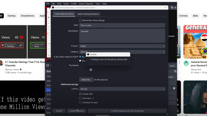Select the Gaming filter chip on YouTube

[11, 16]
